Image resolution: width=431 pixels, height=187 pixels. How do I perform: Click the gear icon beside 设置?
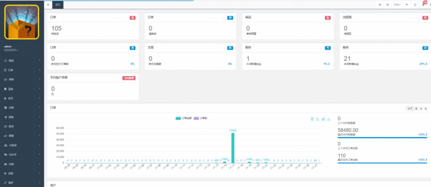coord(5,174)
